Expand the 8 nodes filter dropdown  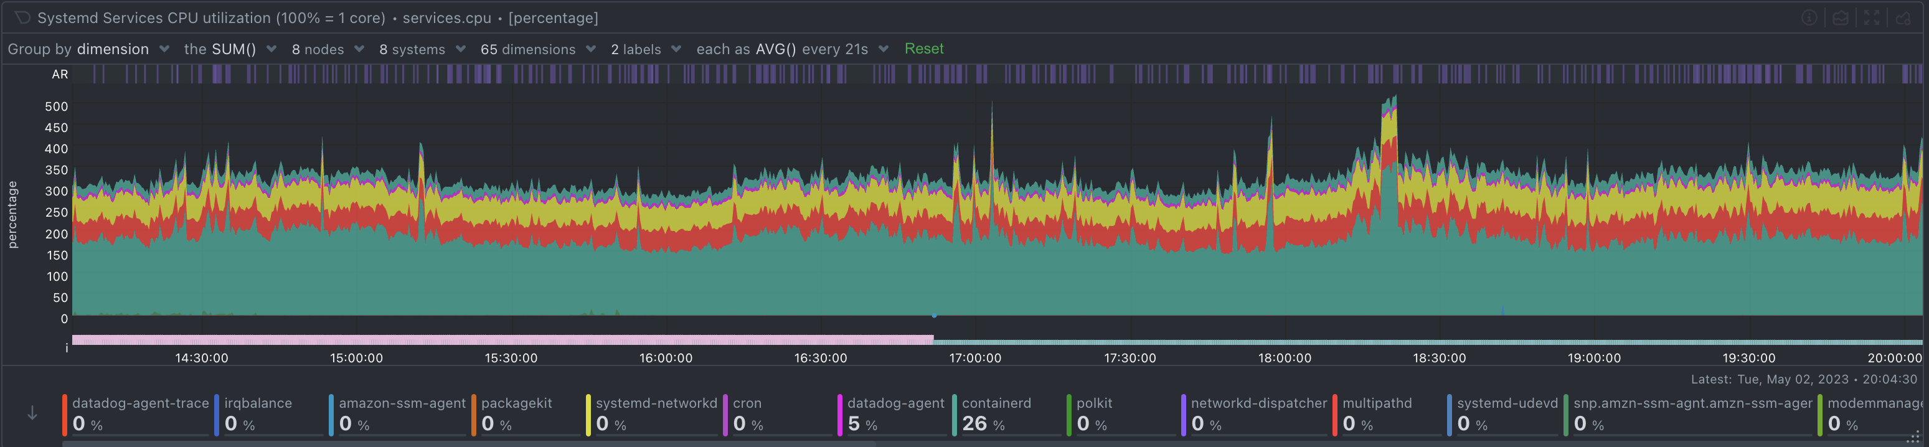(x=328, y=49)
